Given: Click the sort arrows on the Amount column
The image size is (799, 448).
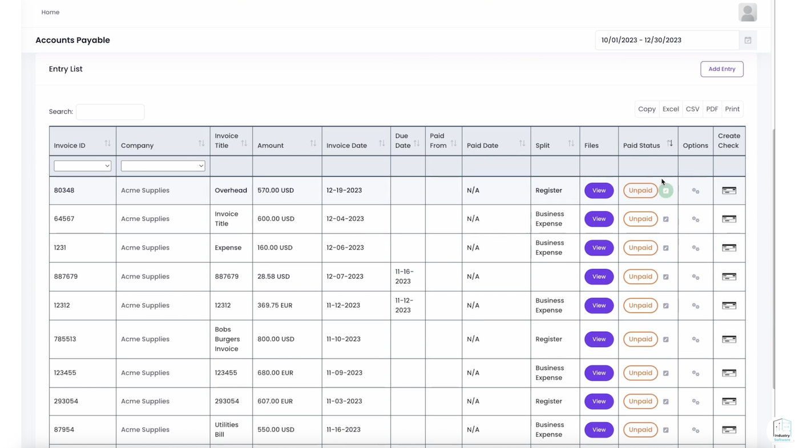Looking at the screenshot, I should tap(314, 143).
